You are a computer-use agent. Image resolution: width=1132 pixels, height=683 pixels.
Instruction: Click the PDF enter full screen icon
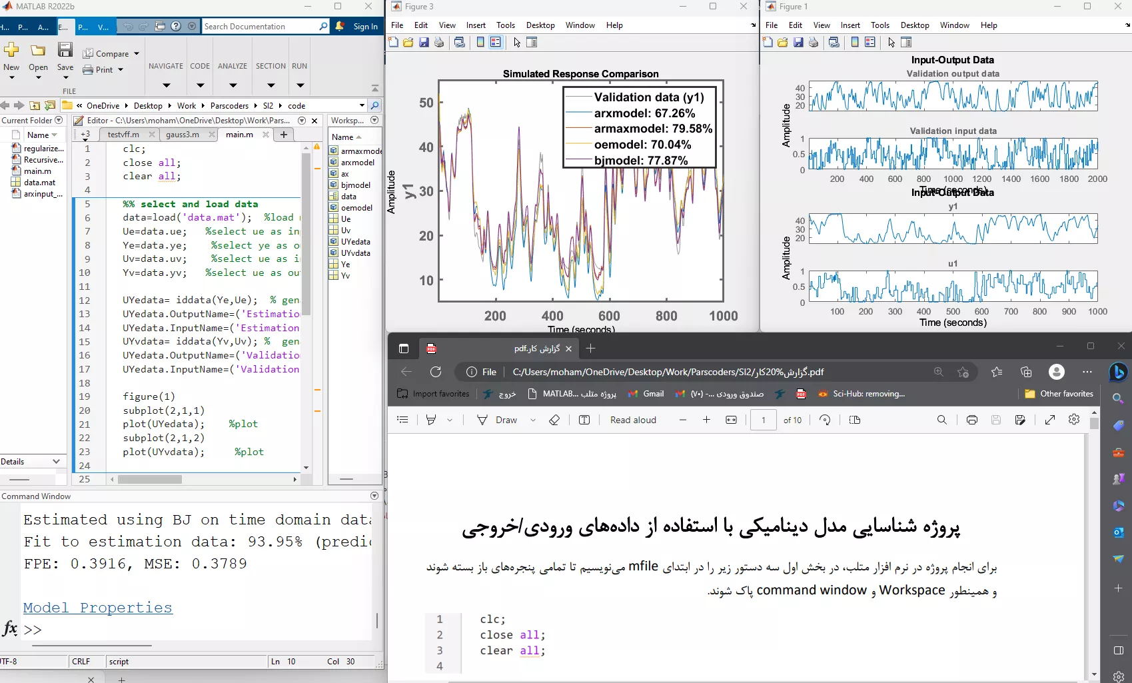click(1050, 420)
